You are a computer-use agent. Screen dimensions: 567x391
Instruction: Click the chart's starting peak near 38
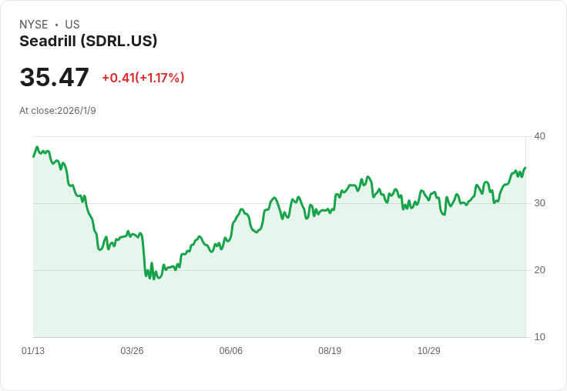click(36, 147)
